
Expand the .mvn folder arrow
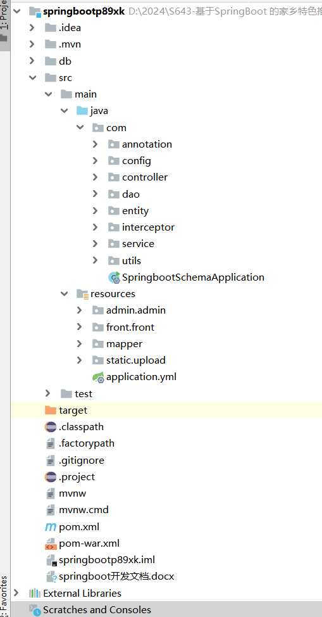[32, 44]
